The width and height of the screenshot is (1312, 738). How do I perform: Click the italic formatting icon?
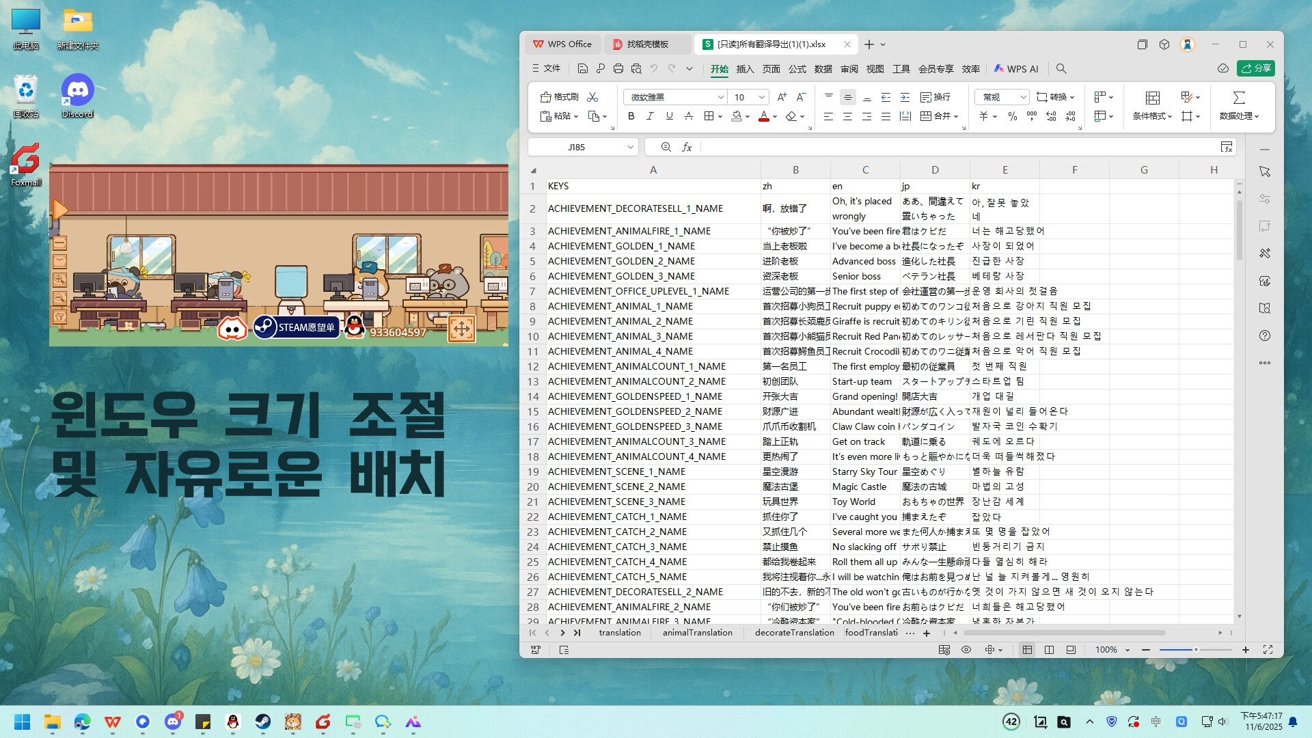coord(650,116)
